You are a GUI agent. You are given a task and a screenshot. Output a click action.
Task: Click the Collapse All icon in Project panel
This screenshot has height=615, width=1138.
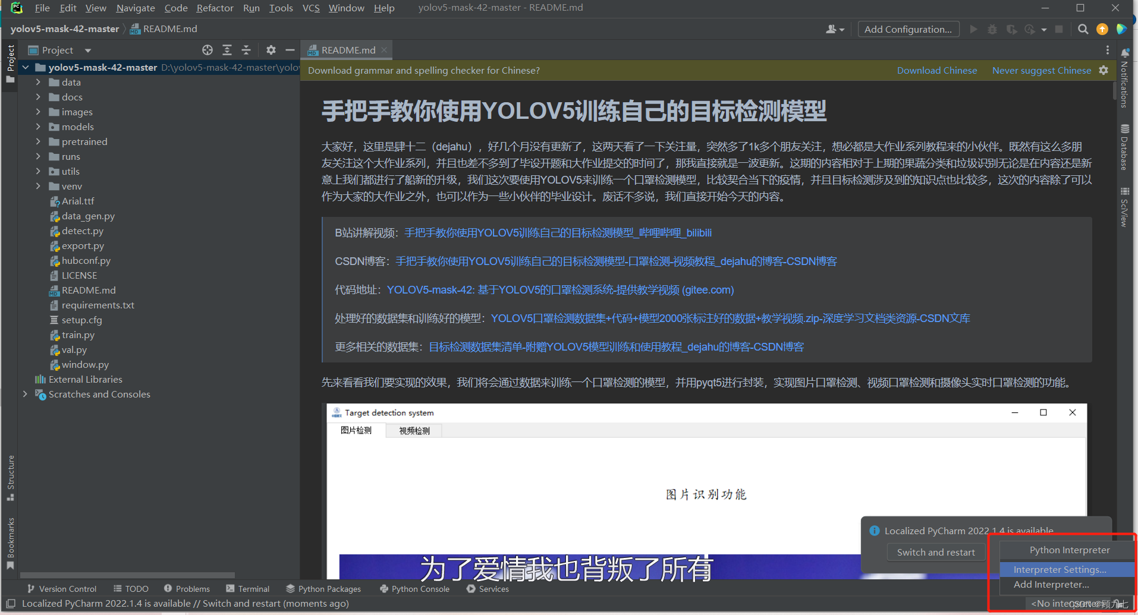[246, 50]
